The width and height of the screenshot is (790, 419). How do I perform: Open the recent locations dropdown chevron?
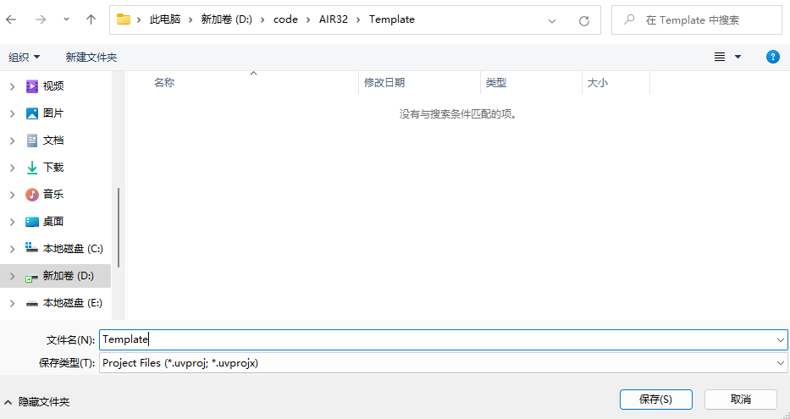pyautogui.click(x=66, y=19)
